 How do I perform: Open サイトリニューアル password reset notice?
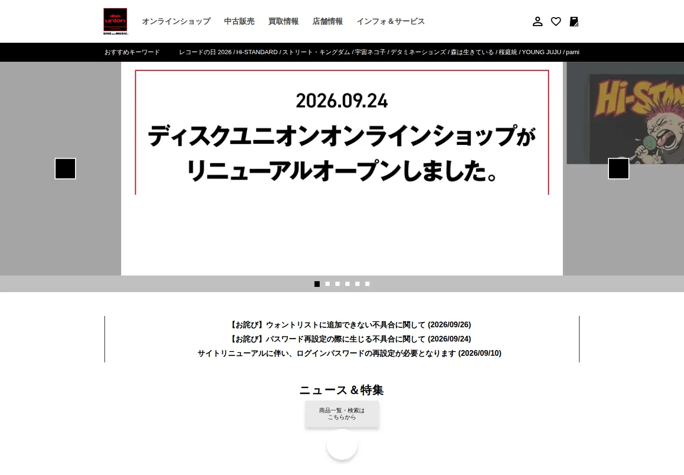point(350,353)
